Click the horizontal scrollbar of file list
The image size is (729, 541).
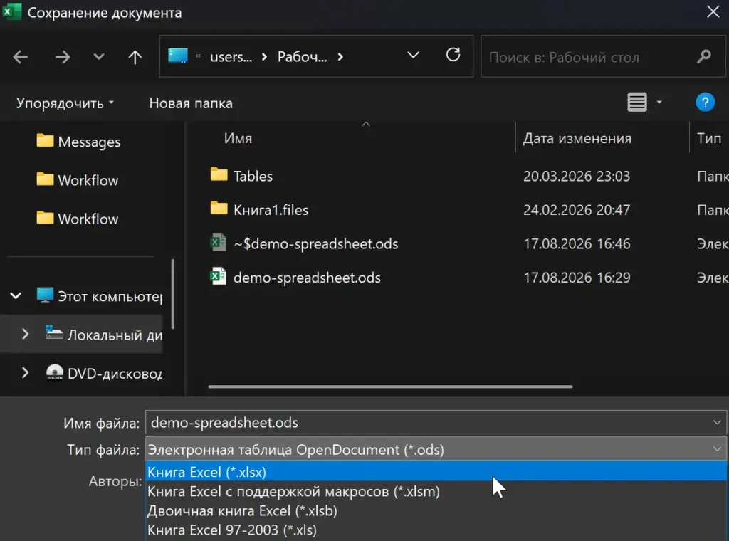(x=390, y=387)
